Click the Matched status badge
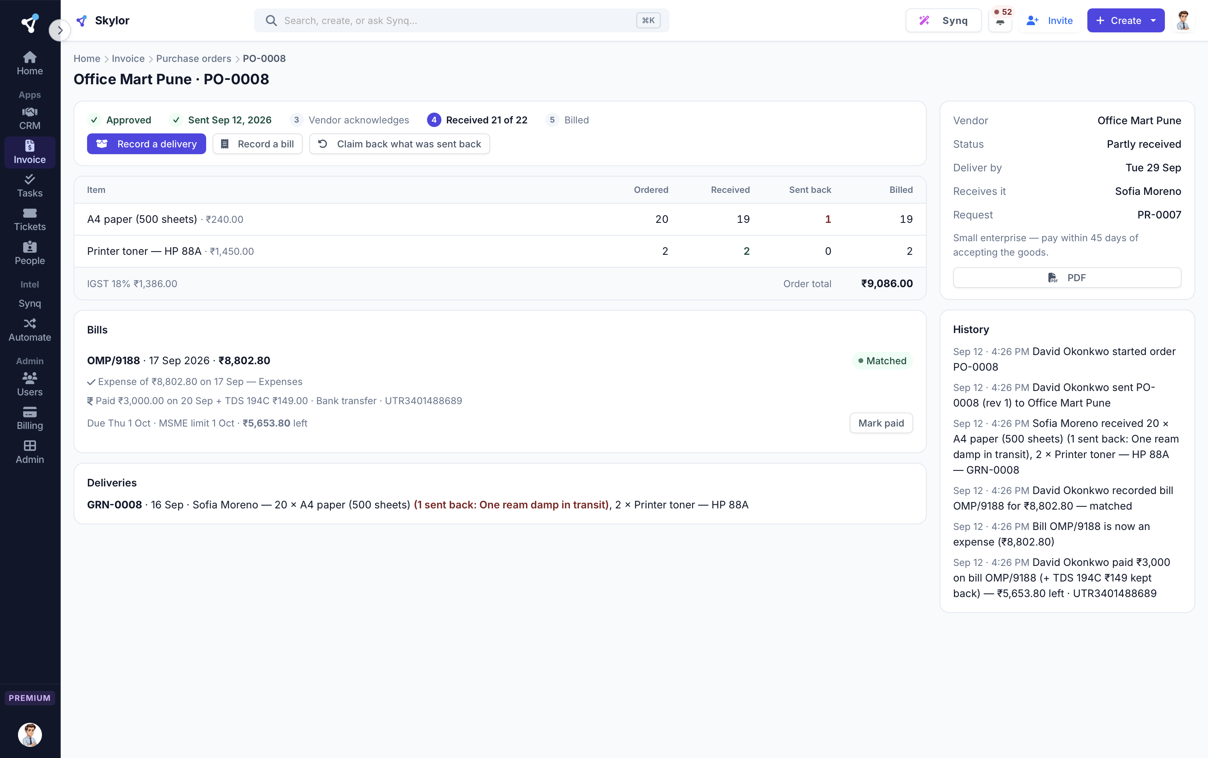This screenshot has height=758, width=1208. coord(882,361)
